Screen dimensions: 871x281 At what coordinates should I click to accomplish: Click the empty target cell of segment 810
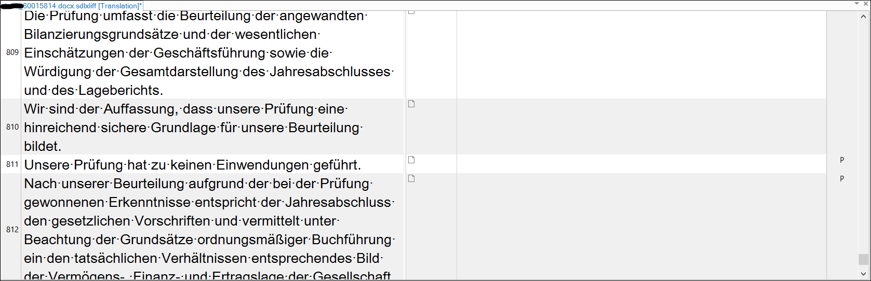click(641, 127)
